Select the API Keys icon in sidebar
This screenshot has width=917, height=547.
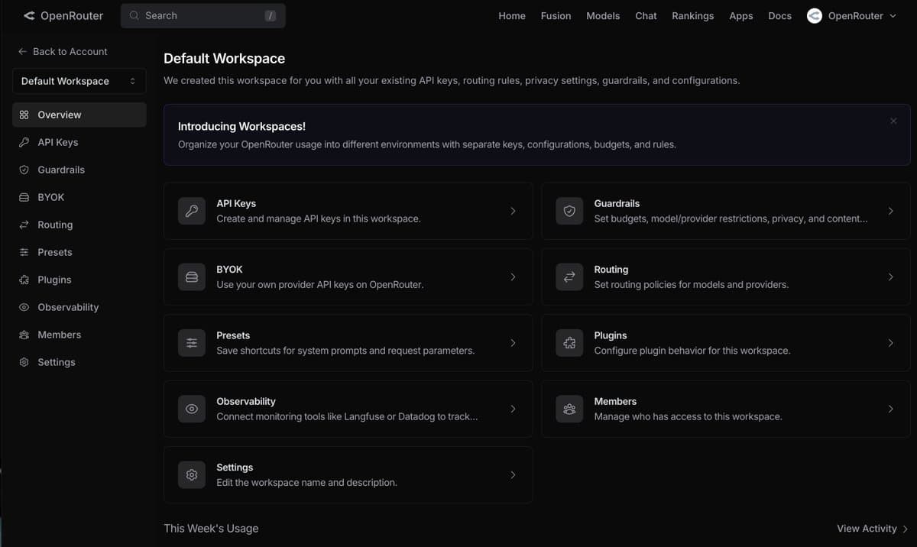[x=21, y=142]
